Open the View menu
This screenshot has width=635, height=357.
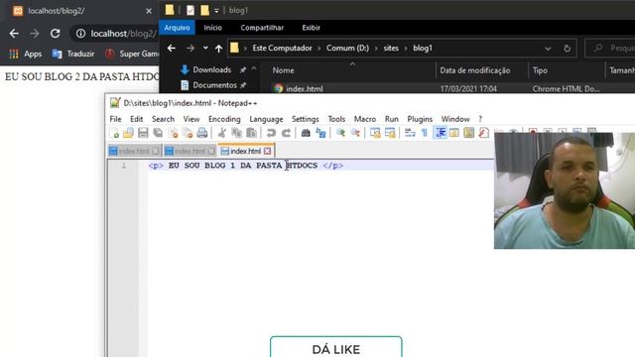191,119
